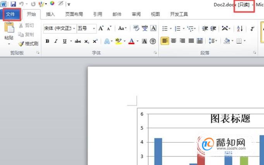
Task: Click Clear Formatting icon
Action: [x=136, y=28]
